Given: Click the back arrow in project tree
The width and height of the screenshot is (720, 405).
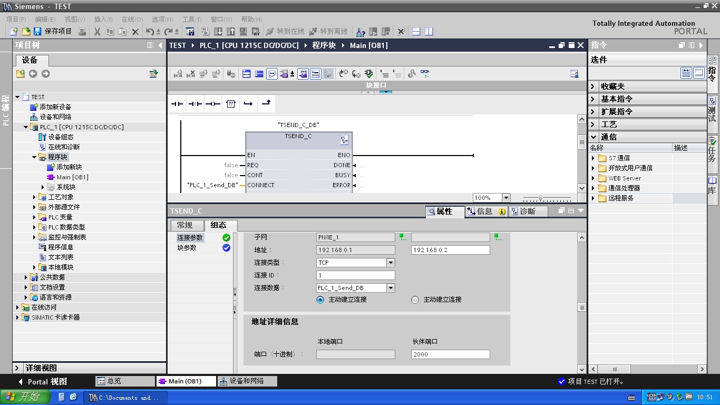Looking at the screenshot, I should (33, 74).
